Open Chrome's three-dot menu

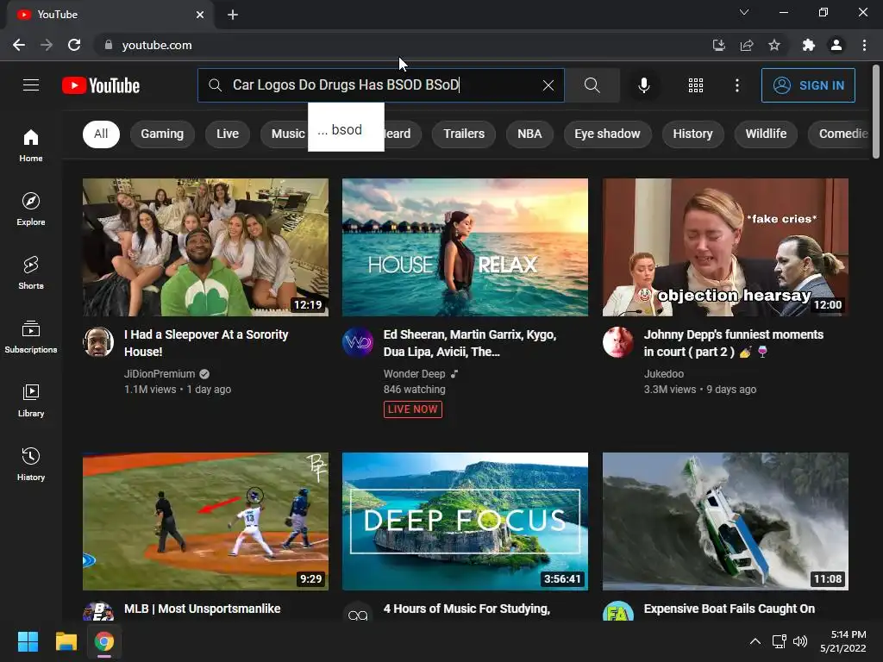(x=864, y=45)
